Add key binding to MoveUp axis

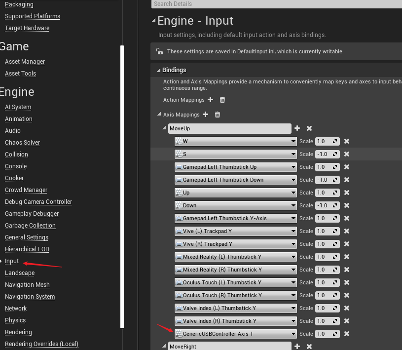coord(297,128)
